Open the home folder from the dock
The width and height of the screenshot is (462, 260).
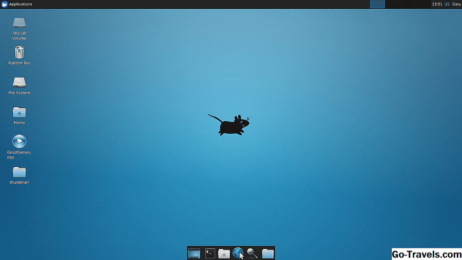click(x=224, y=253)
